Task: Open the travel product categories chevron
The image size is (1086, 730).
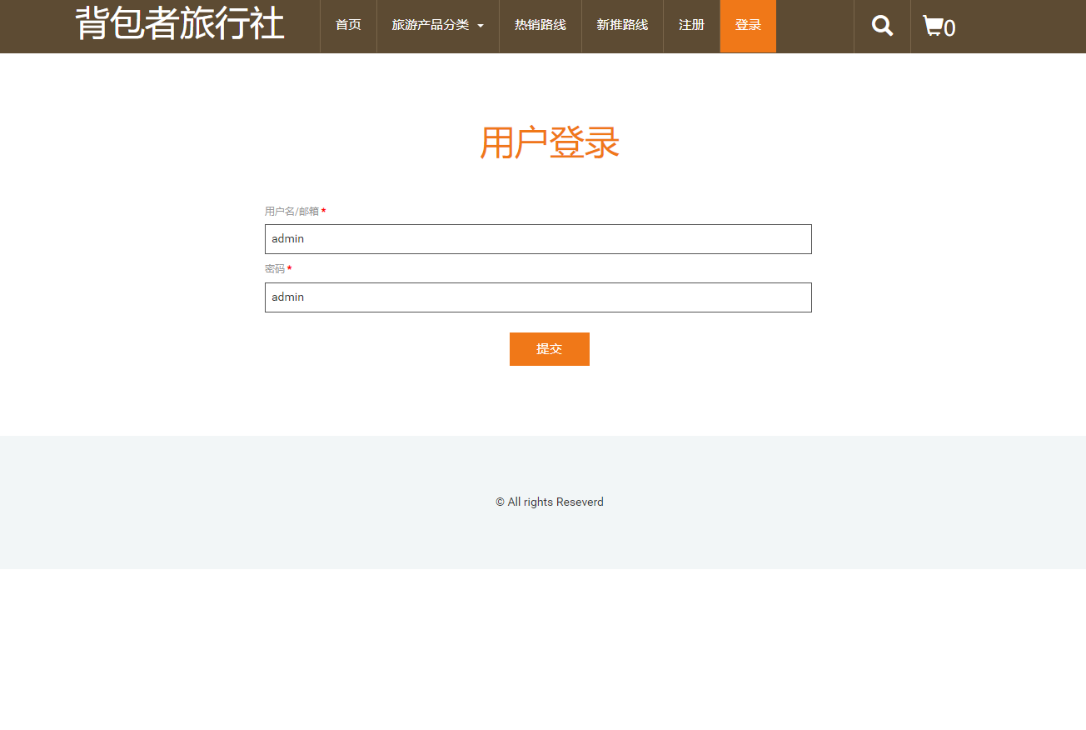Action: click(481, 26)
